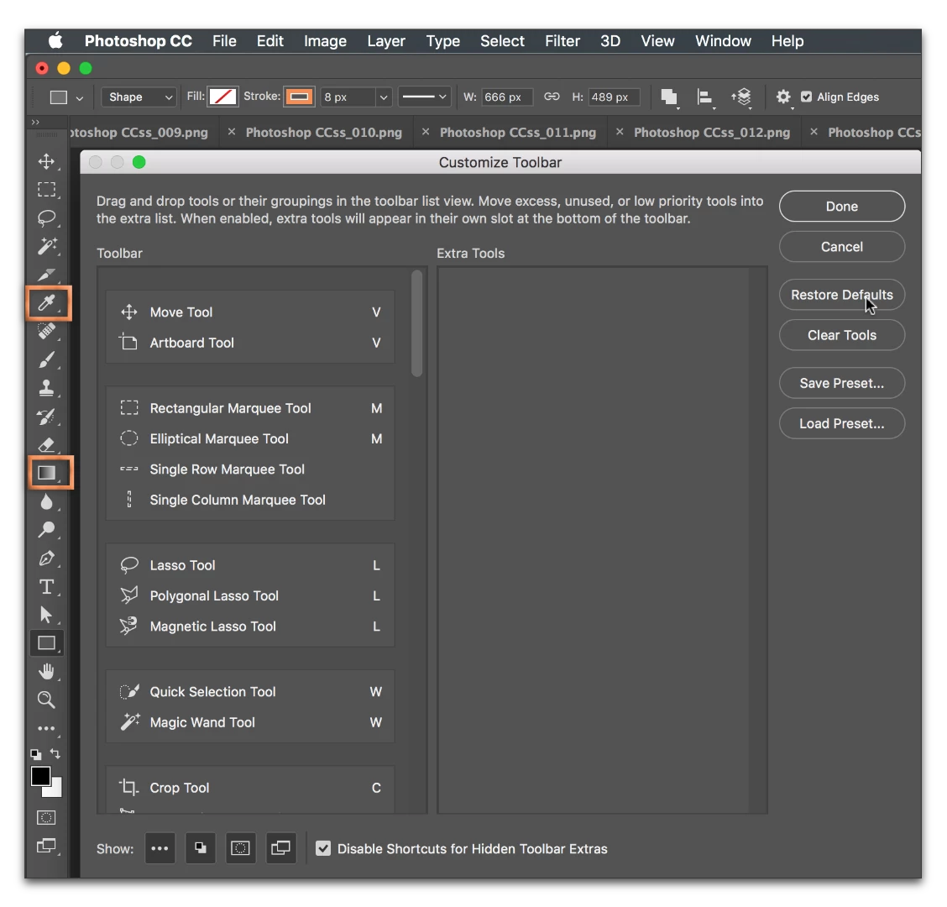Select the Brush tool in left toolbar
The height and width of the screenshot is (907, 947).
tap(46, 360)
